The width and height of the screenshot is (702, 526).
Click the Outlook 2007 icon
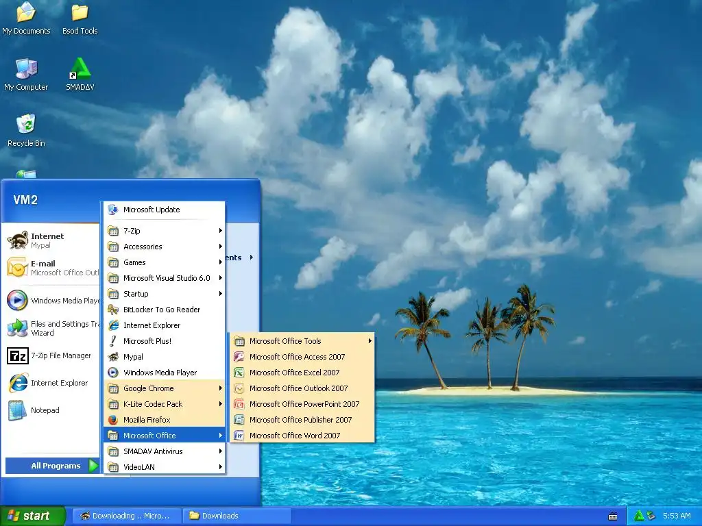pyautogui.click(x=239, y=388)
